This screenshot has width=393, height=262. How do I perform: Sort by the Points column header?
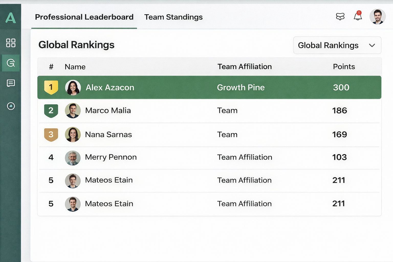(344, 67)
